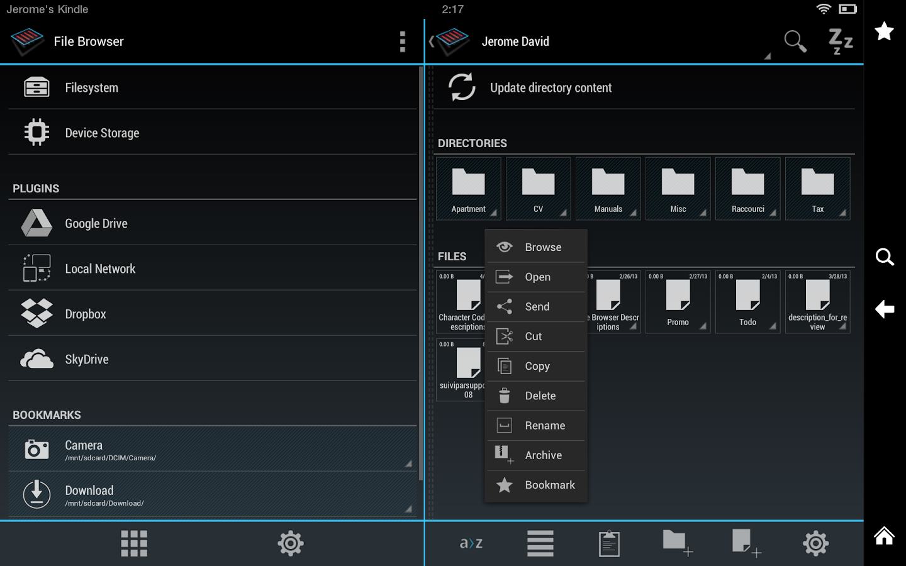The image size is (906, 566).
Task: Open right panel settings gear
Action: click(x=816, y=543)
